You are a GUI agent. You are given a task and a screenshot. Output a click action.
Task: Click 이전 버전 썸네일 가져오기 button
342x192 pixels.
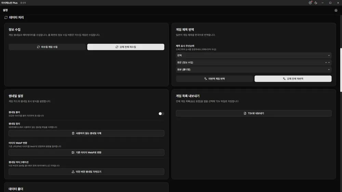coord(87,172)
